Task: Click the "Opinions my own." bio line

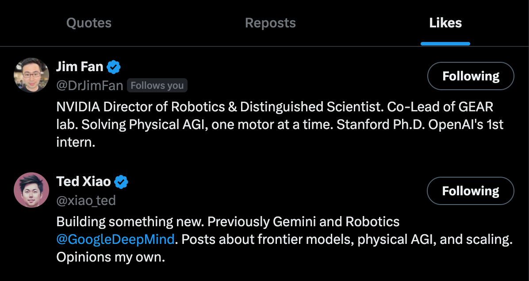Action: click(x=111, y=258)
